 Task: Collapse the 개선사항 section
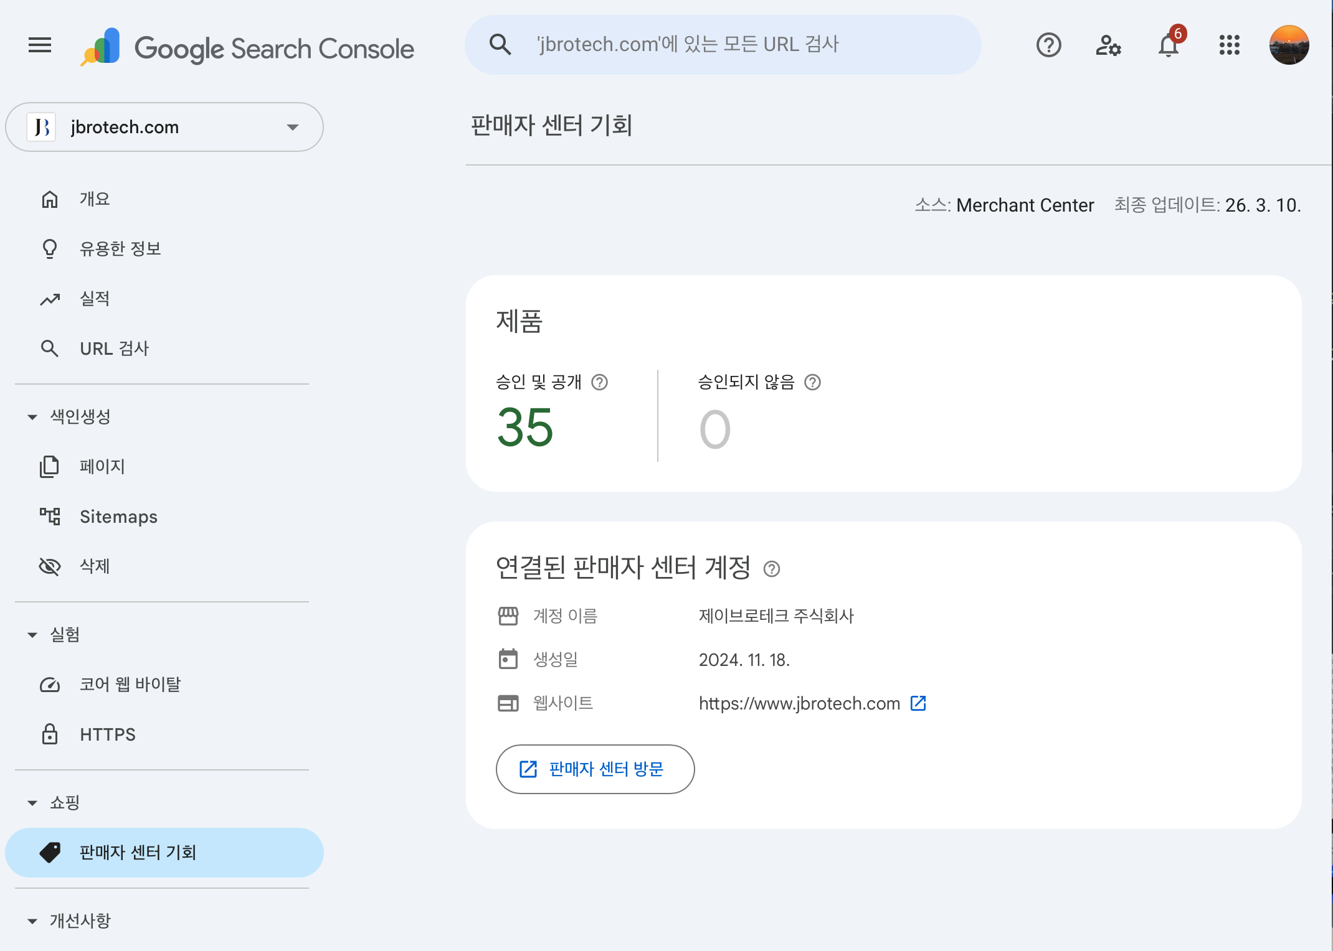pos(32,921)
